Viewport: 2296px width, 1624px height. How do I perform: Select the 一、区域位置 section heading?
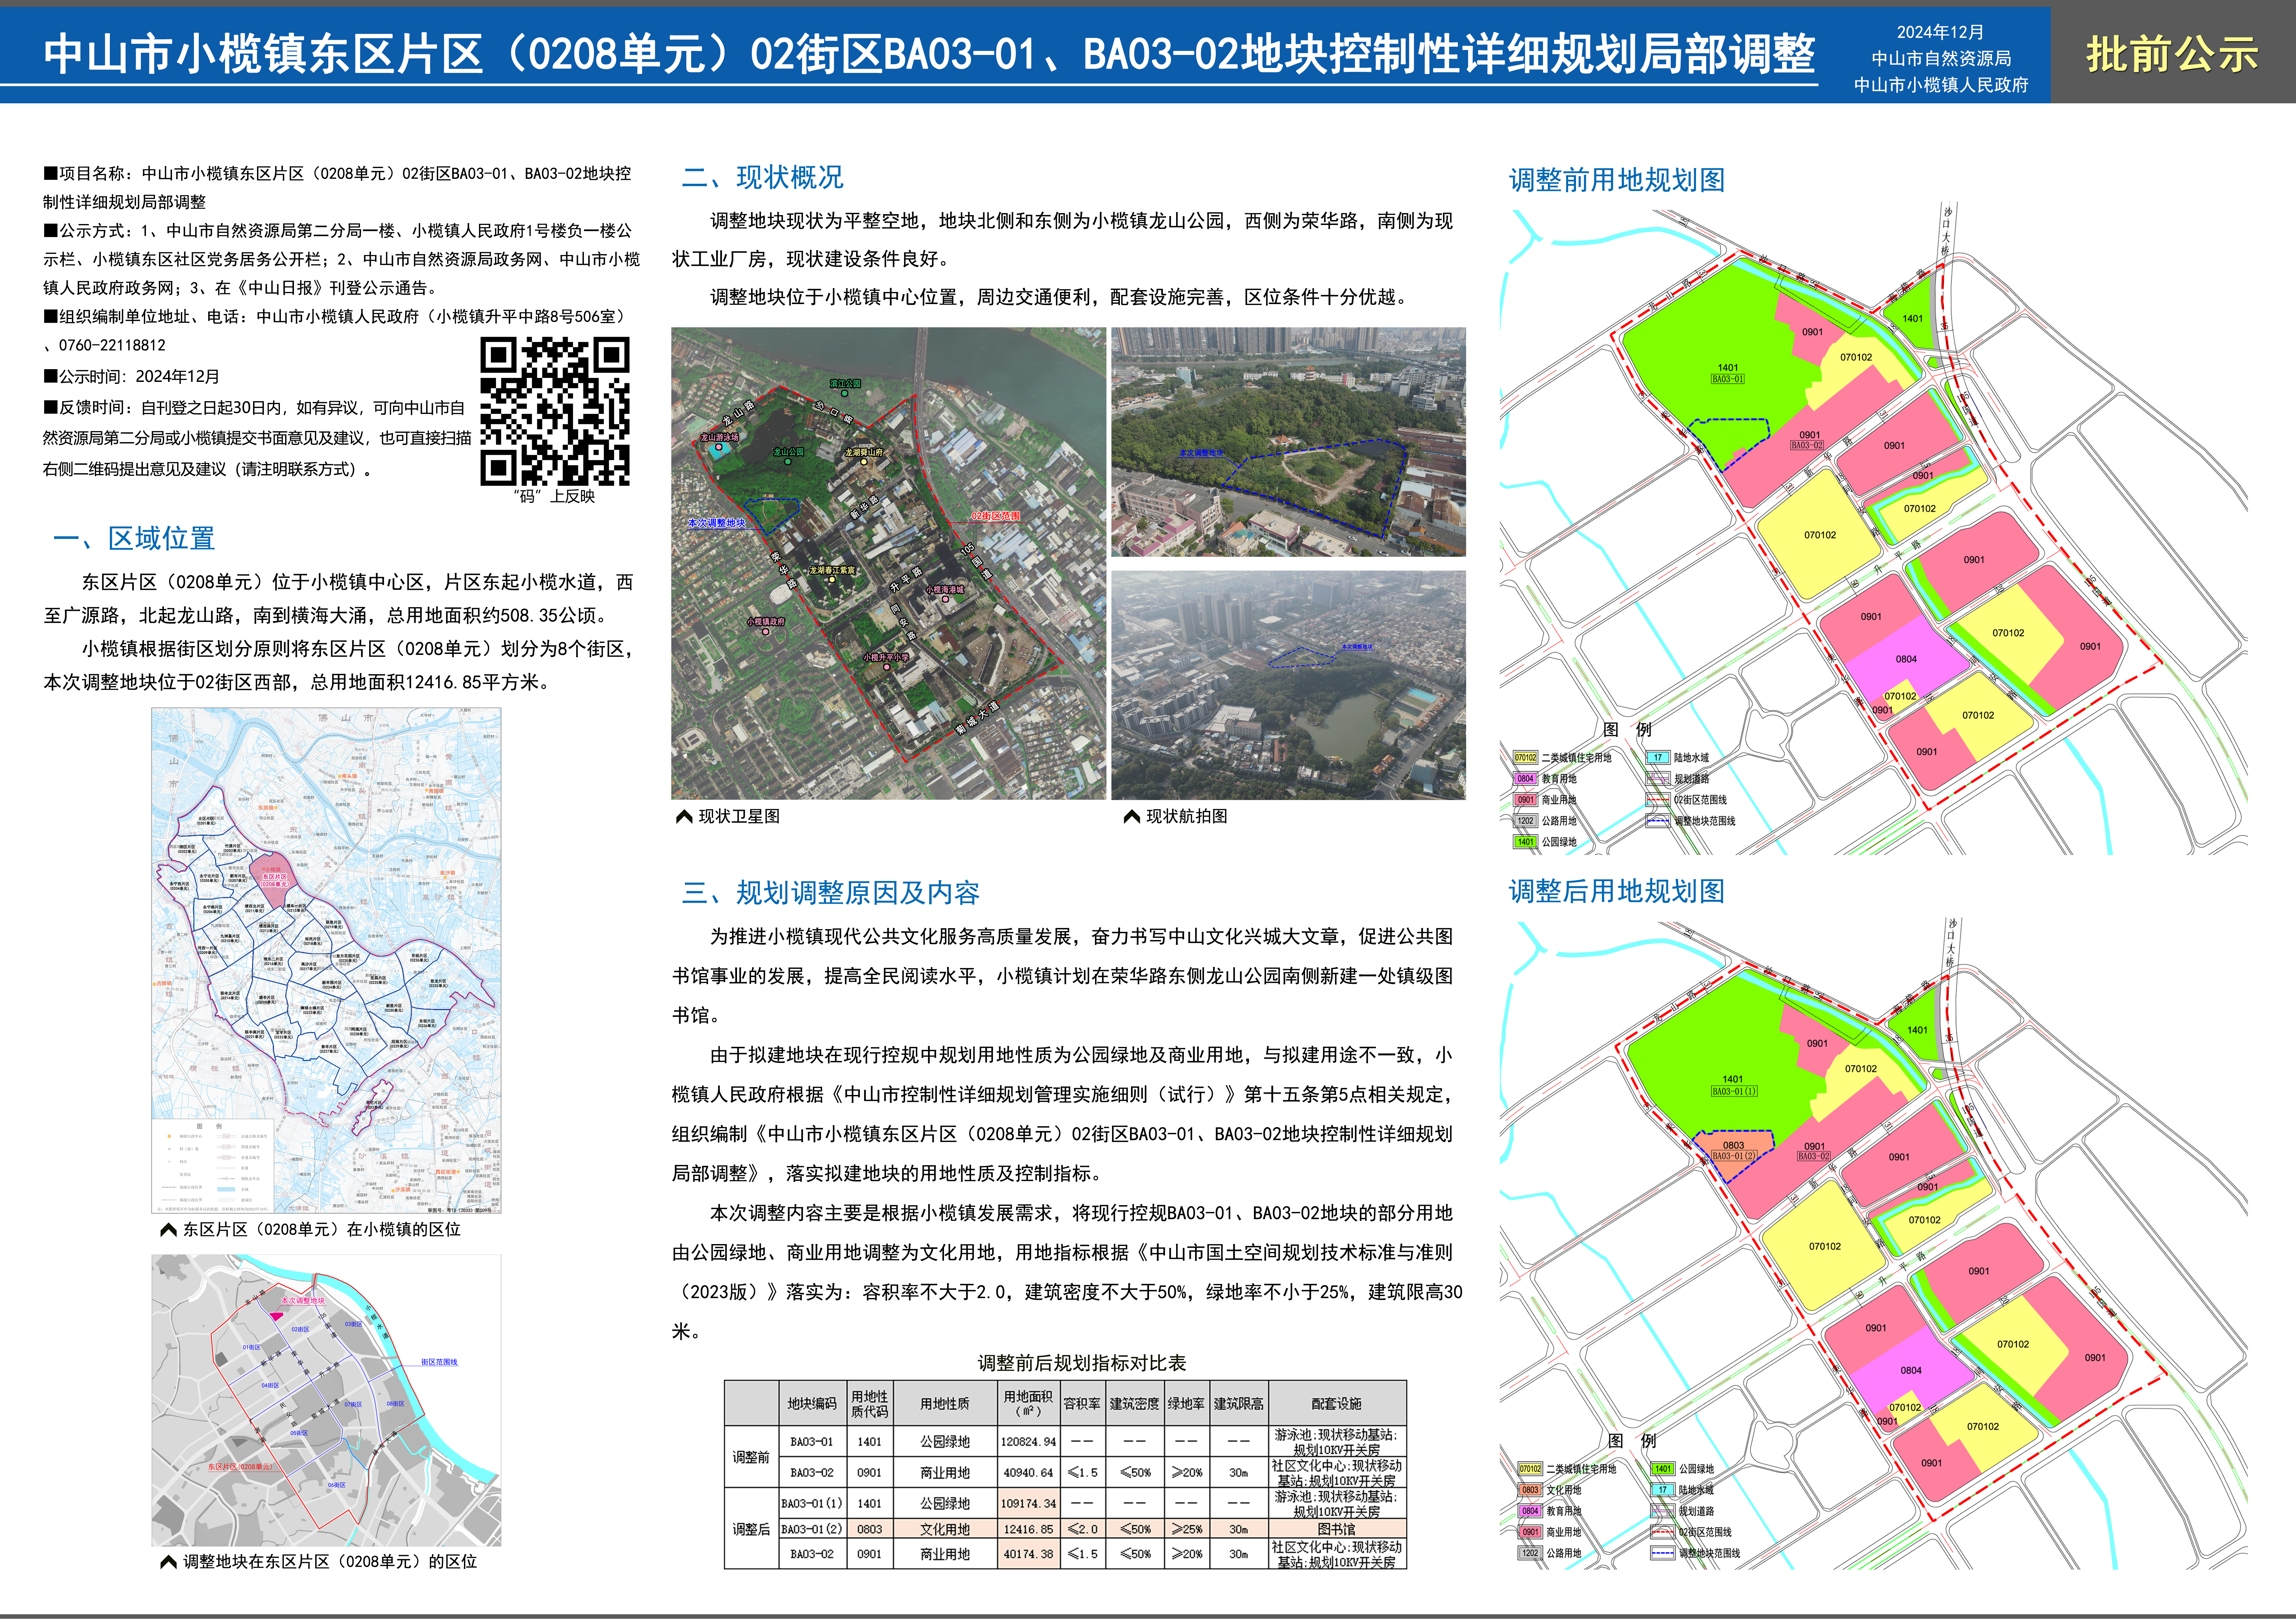tap(134, 539)
